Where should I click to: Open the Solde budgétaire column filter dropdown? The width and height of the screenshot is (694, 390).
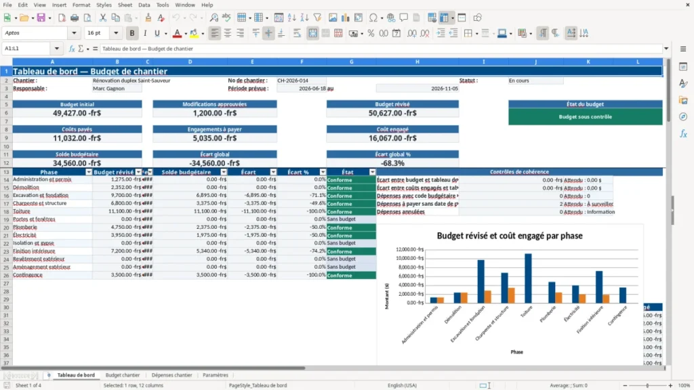[224, 172]
